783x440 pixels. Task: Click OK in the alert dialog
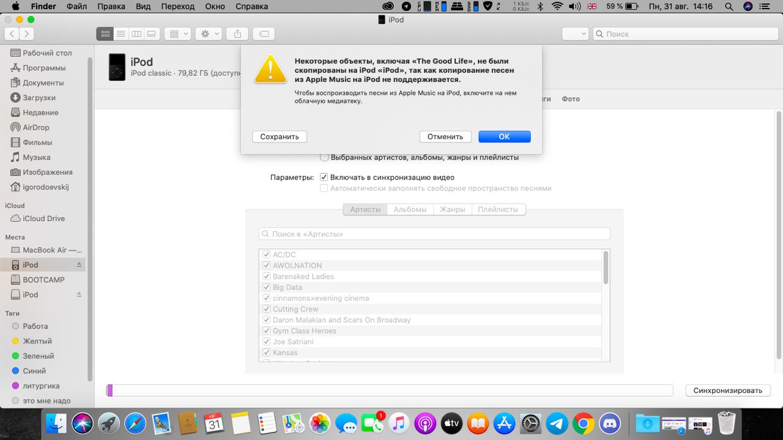tap(504, 137)
